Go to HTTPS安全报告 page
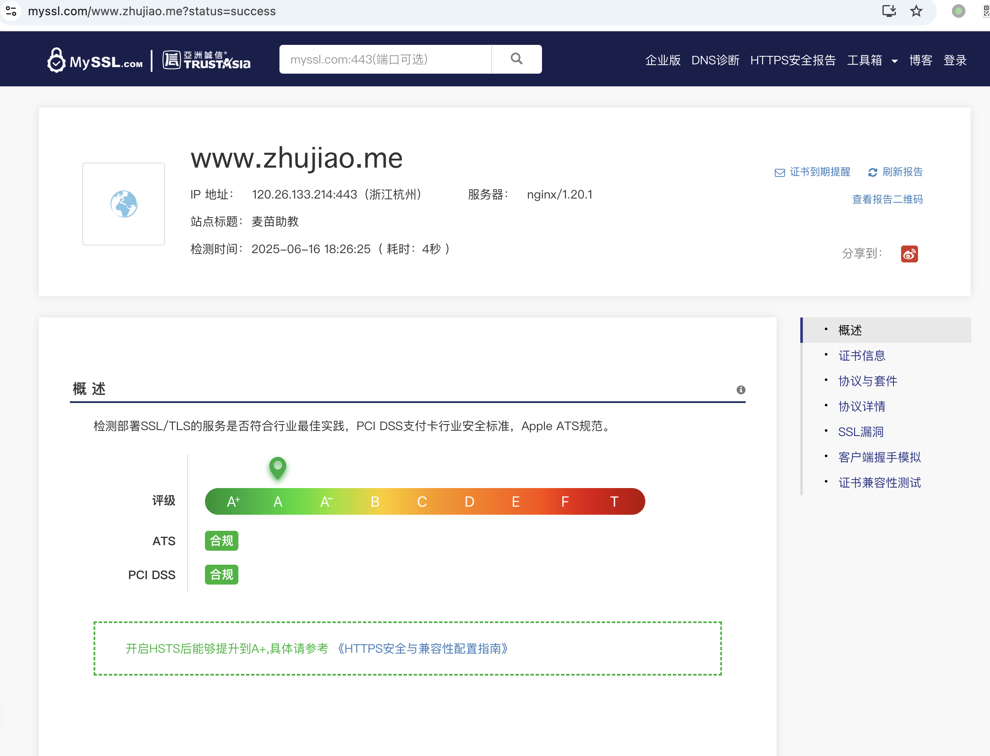Image resolution: width=990 pixels, height=756 pixels. point(792,60)
